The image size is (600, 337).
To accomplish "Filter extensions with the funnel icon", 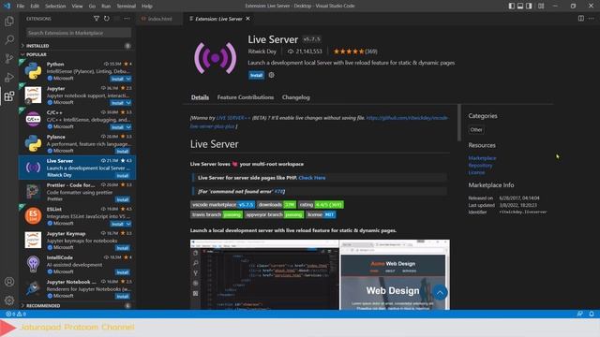I will [97, 19].
